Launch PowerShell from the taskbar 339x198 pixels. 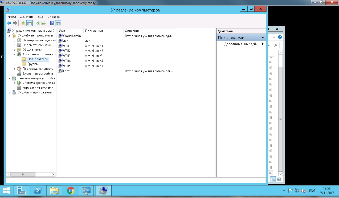(x=38, y=191)
